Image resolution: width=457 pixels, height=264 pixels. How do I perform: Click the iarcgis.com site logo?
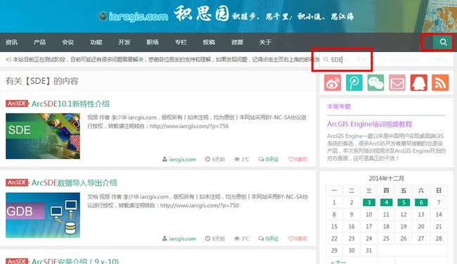click(x=133, y=16)
